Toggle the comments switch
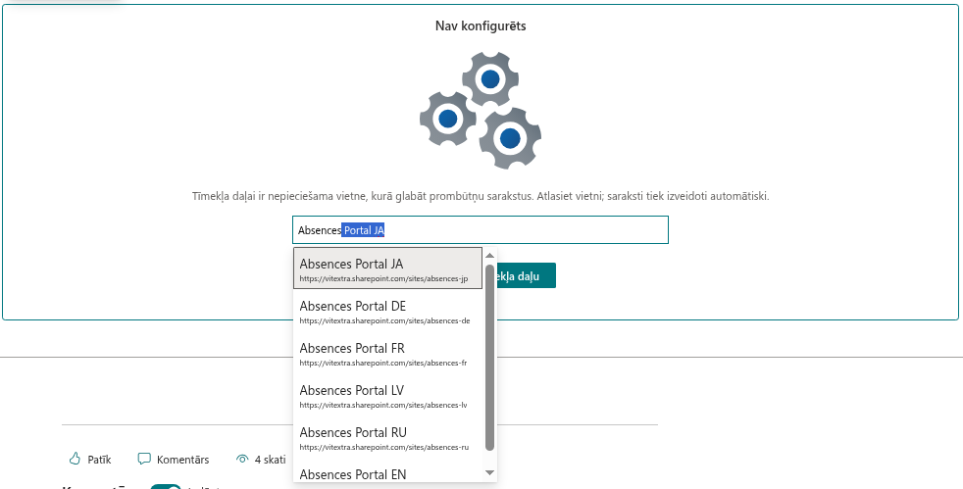The width and height of the screenshot is (963, 489). (166, 487)
